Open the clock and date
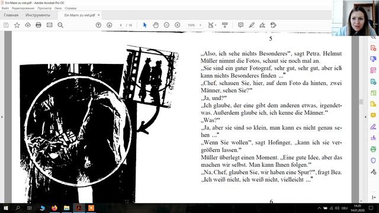379x213 pixels. coord(358,208)
